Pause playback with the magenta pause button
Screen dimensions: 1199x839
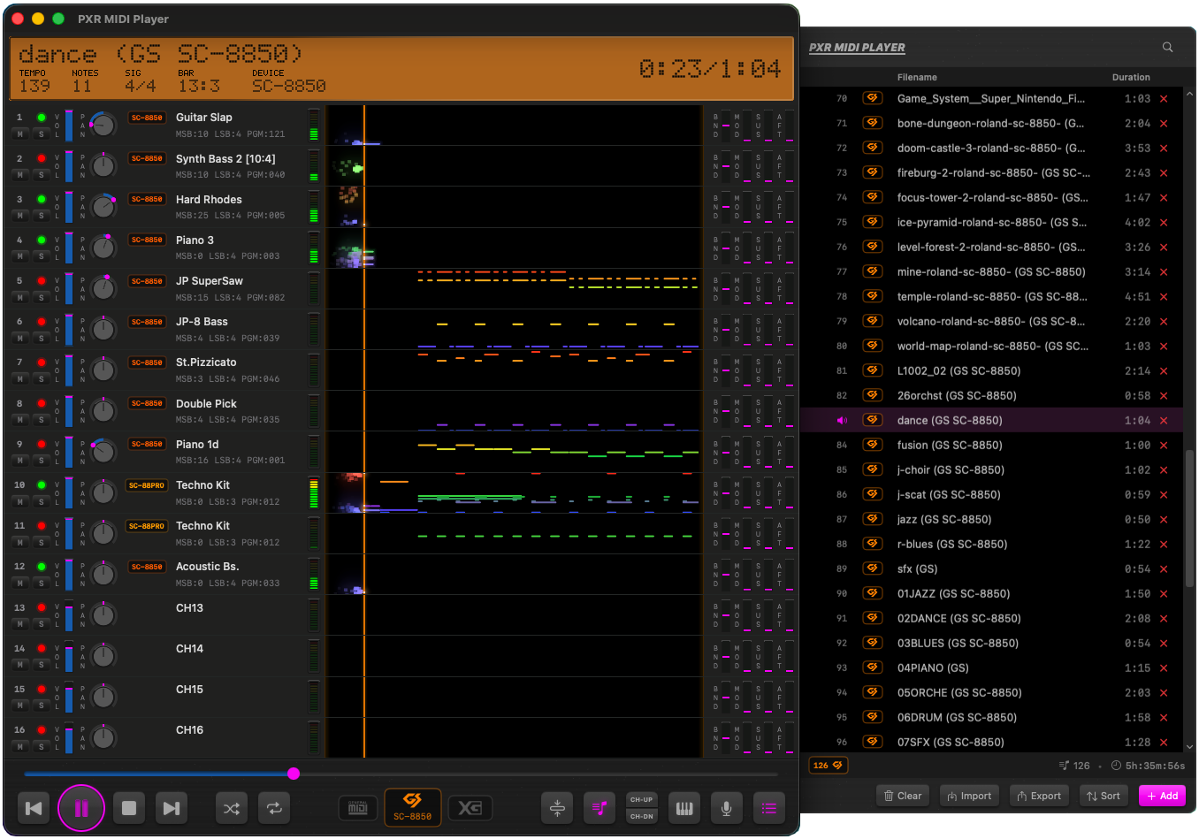(81, 808)
